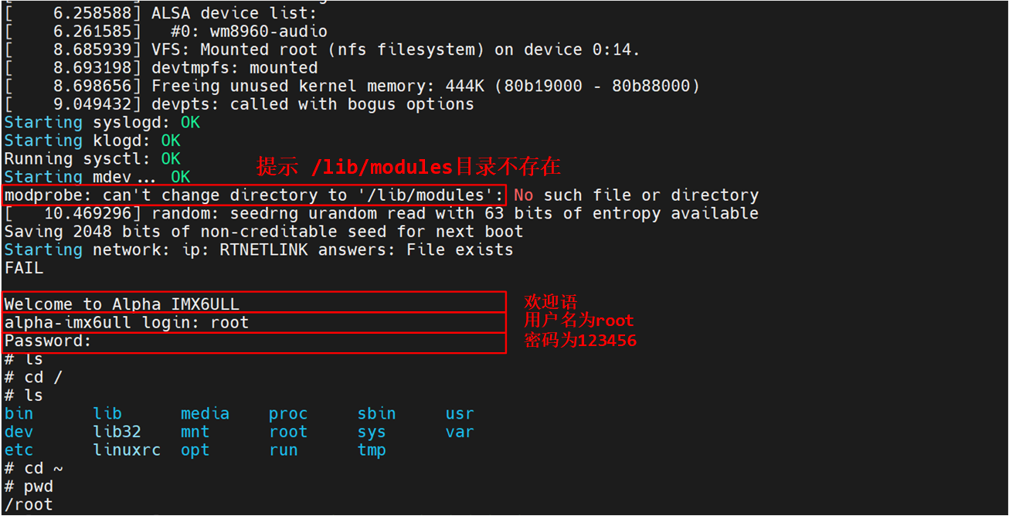The height and width of the screenshot is (516, 1009).
Task: Click the 'FAIL' network status text
Action: (24, 268)
